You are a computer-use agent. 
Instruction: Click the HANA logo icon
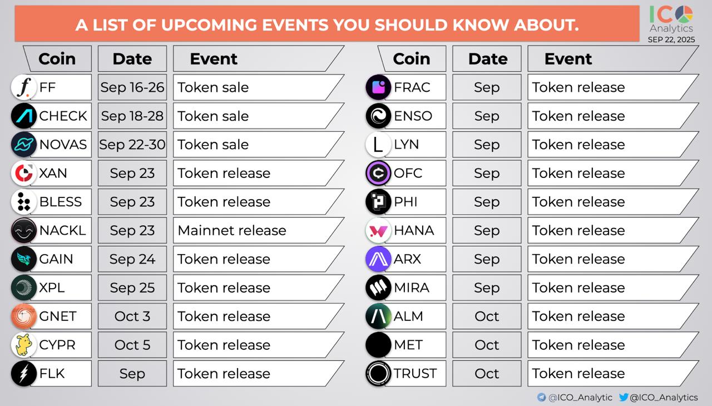[378, 230]
